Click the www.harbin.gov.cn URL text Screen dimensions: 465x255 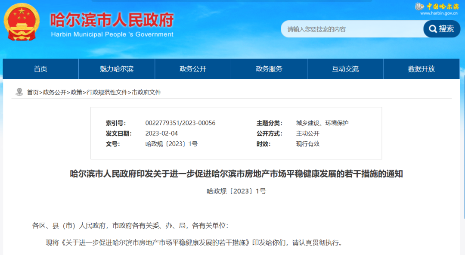click(x=439, y=13)
